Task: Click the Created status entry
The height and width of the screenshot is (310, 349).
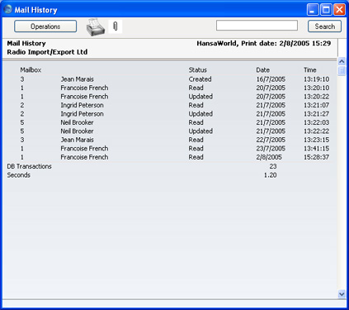Action: click(200, 79)
